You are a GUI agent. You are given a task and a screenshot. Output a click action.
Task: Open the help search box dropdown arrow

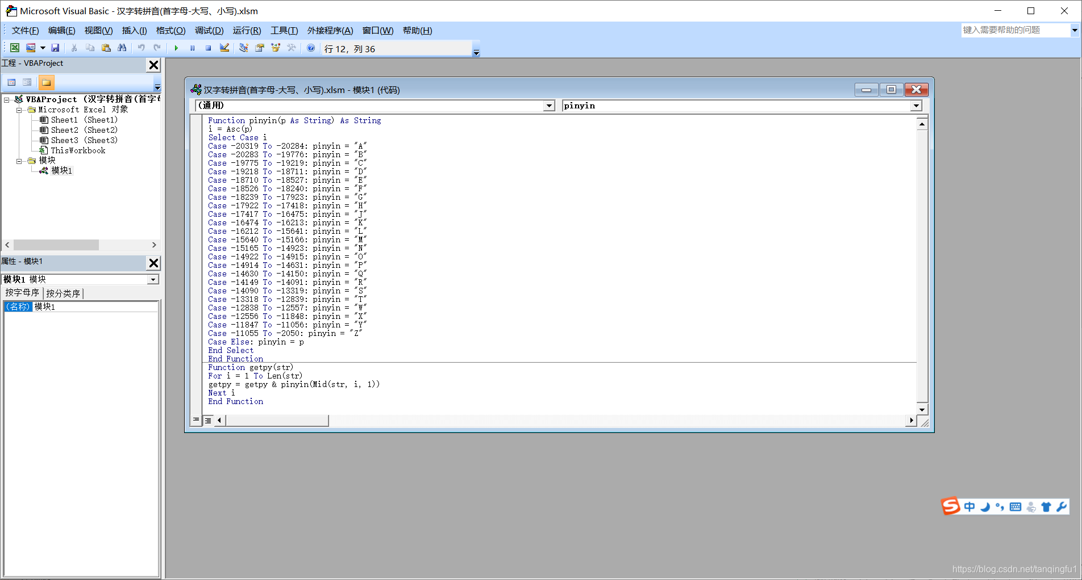pyautogui.click(x=1075, y=30)
